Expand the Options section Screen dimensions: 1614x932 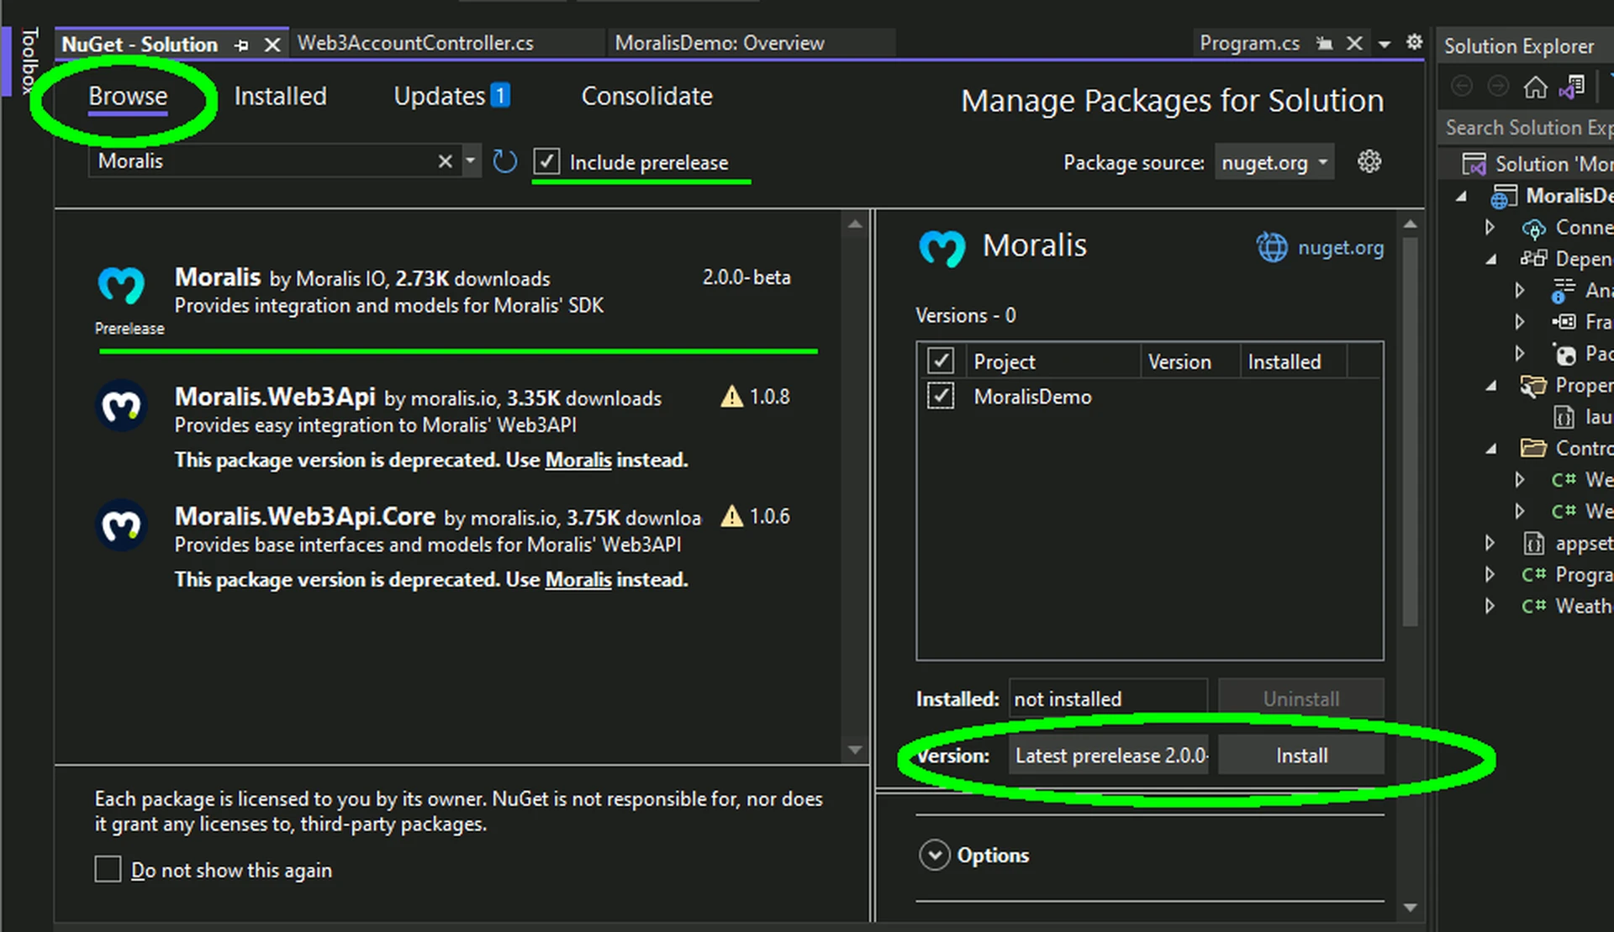(x=934, y=855)
